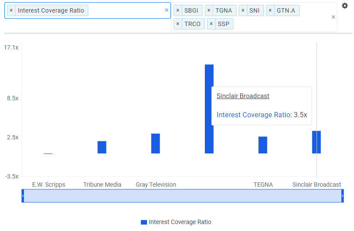
Task: Click the Tribune Media bar
Action: click(102, 147)
